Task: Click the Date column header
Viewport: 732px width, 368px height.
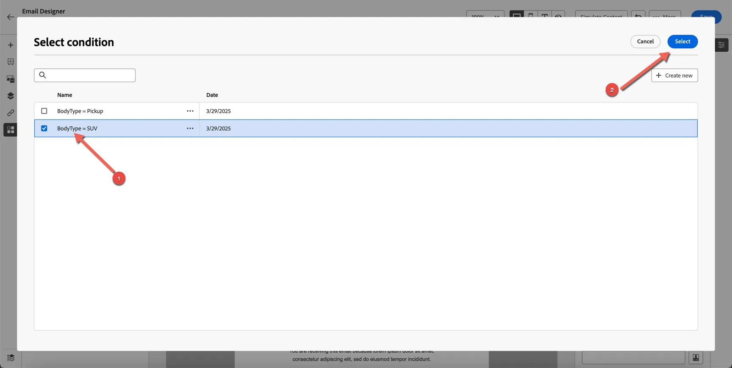Action: (x=212, y=95)
